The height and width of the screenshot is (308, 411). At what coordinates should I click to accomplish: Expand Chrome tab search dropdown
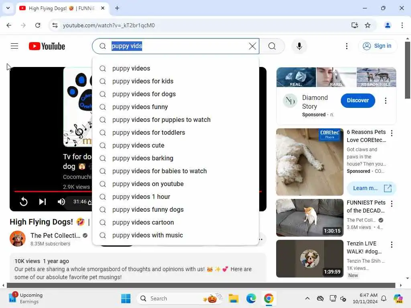click(x=8, y=8)
